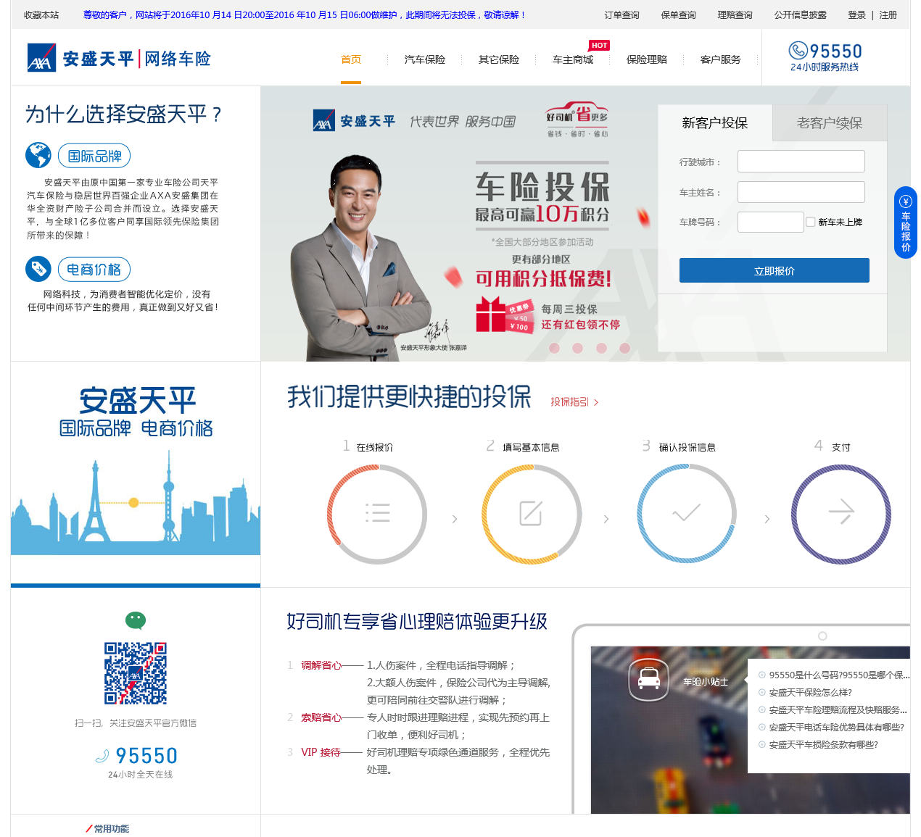The image size is (921, 837).
Task: Click the price tag icon beside 电商价格
Action: pyautogui.click(x=38, y=269)
